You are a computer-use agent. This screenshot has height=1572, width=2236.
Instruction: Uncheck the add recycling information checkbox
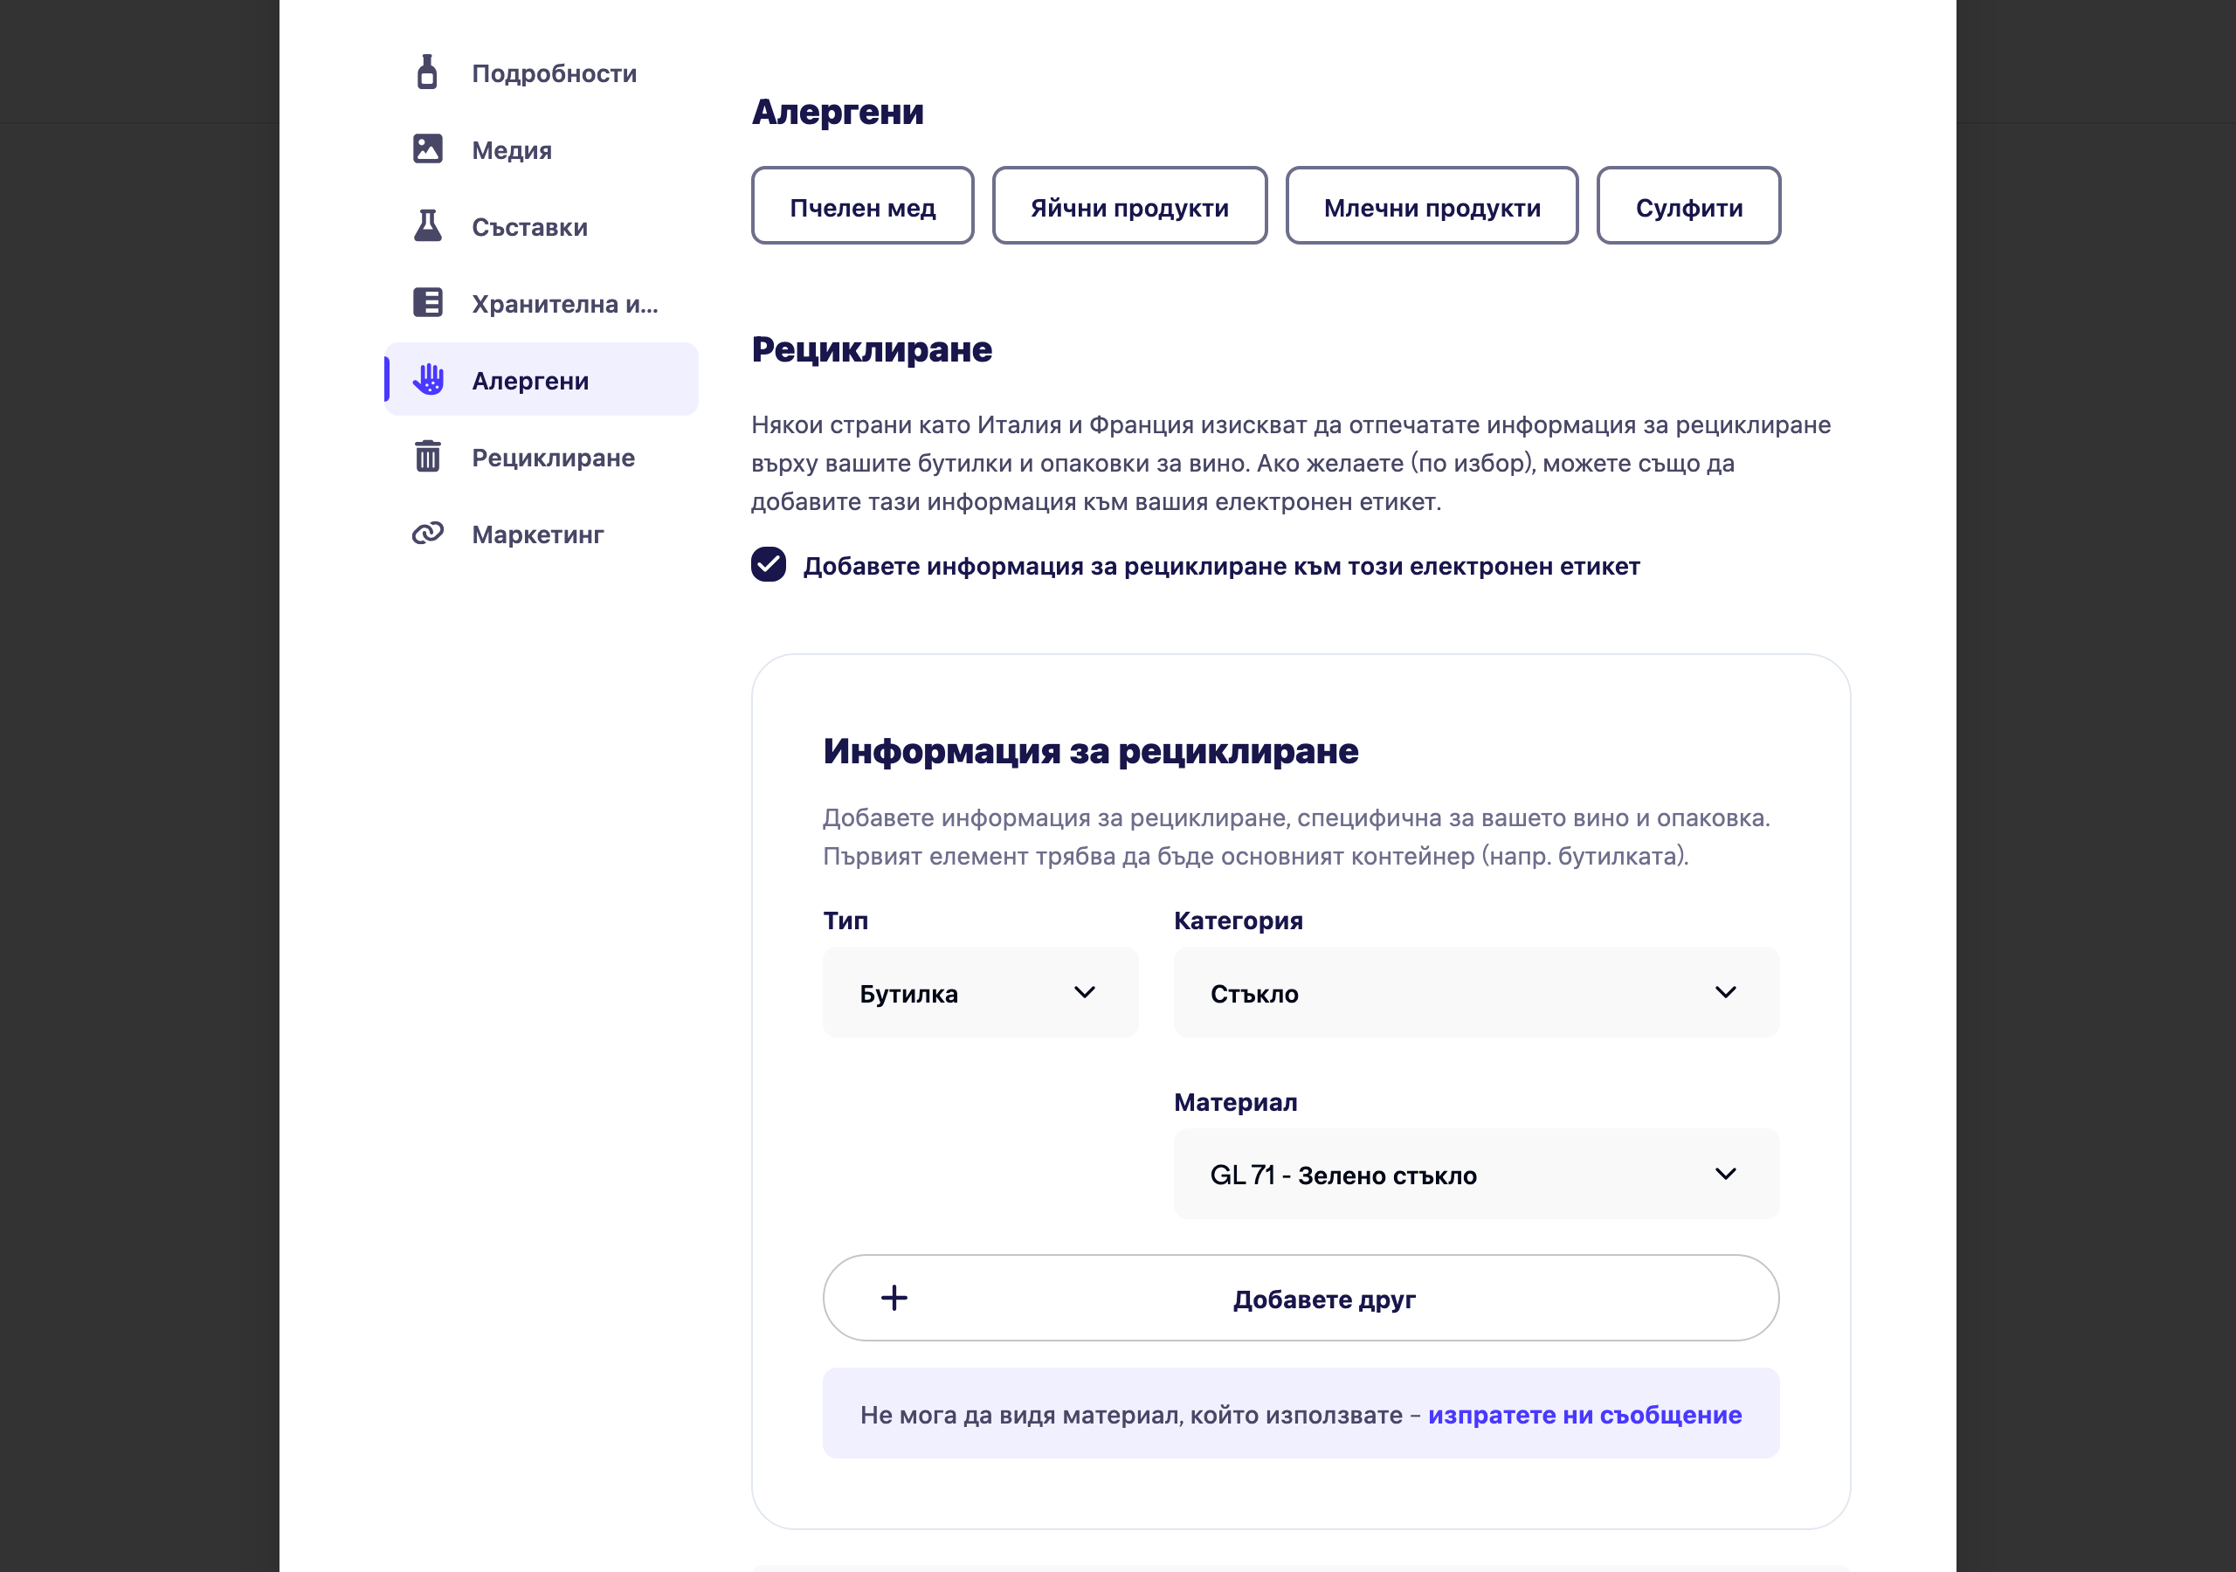pos(769,565)
